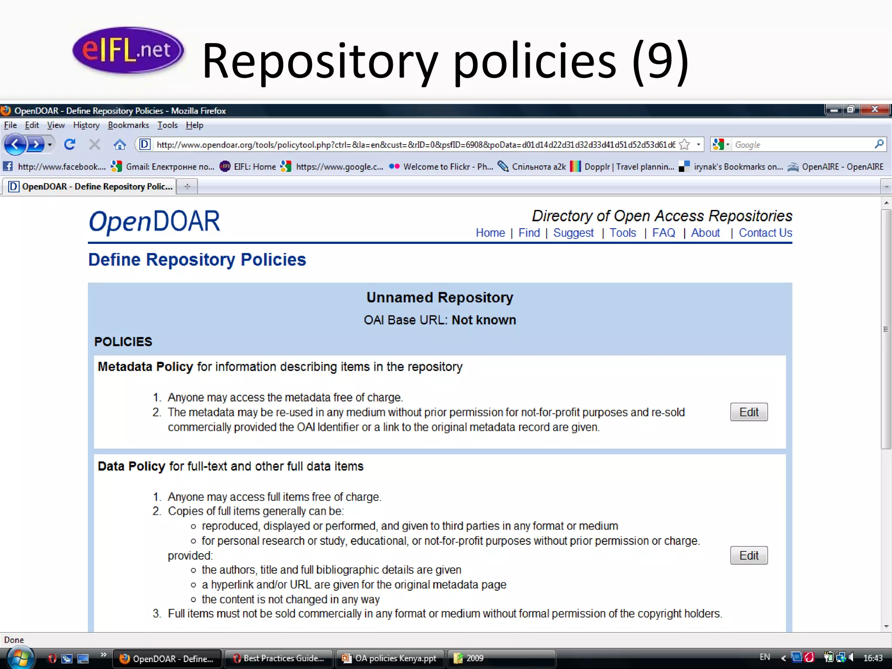Open the Help menu
892x669 pixels.
click(194, 125)
